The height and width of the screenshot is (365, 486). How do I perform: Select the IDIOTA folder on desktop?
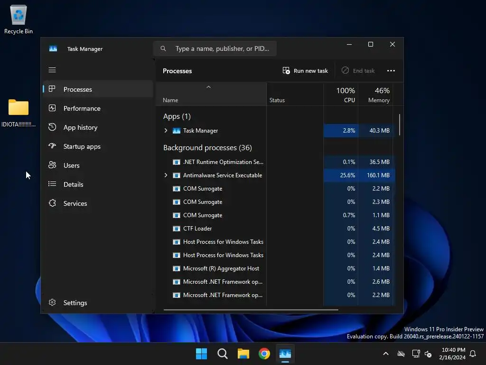coord(19,113)
